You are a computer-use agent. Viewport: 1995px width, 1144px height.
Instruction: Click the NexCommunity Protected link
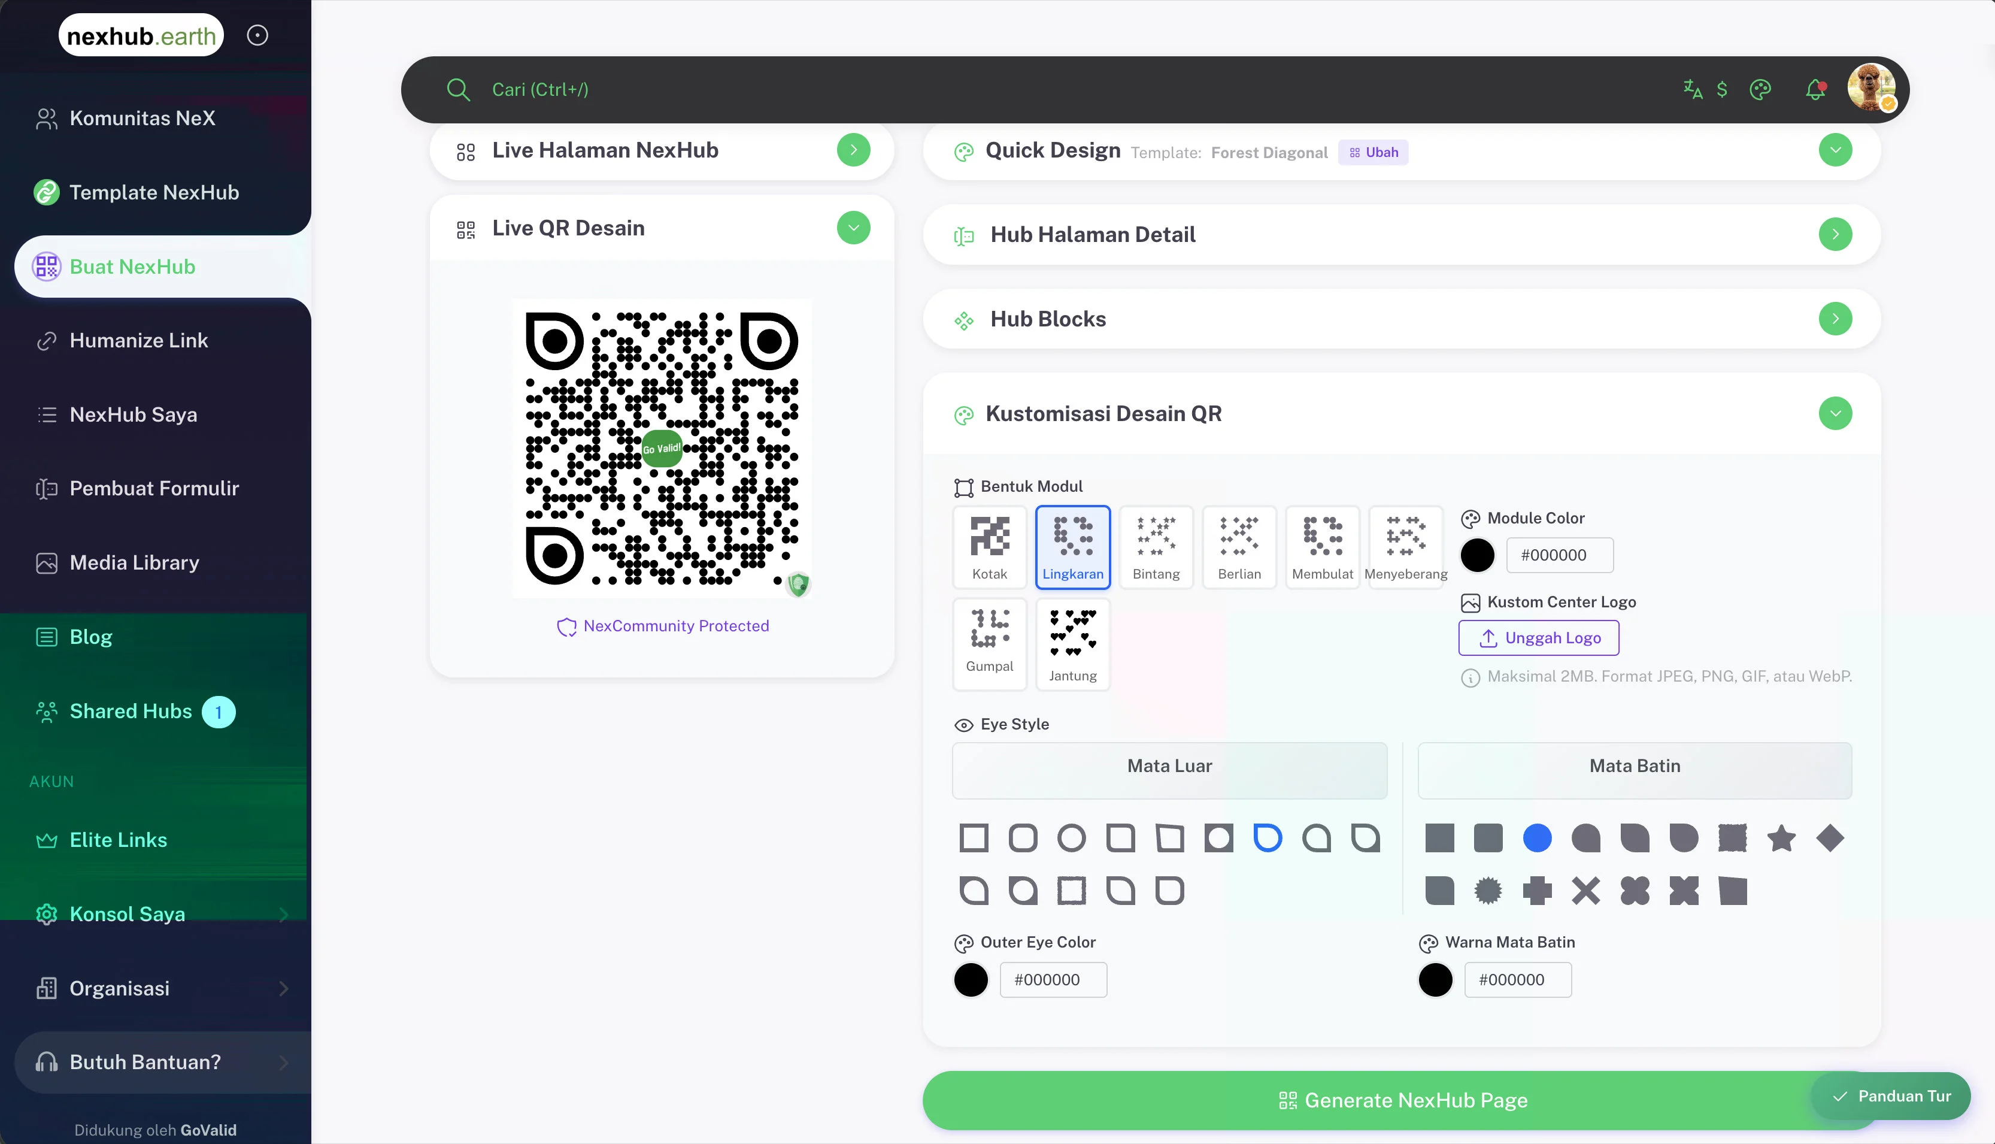coord(663,627)
